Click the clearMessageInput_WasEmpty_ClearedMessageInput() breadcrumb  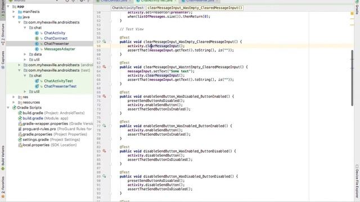tap(195, 8)
